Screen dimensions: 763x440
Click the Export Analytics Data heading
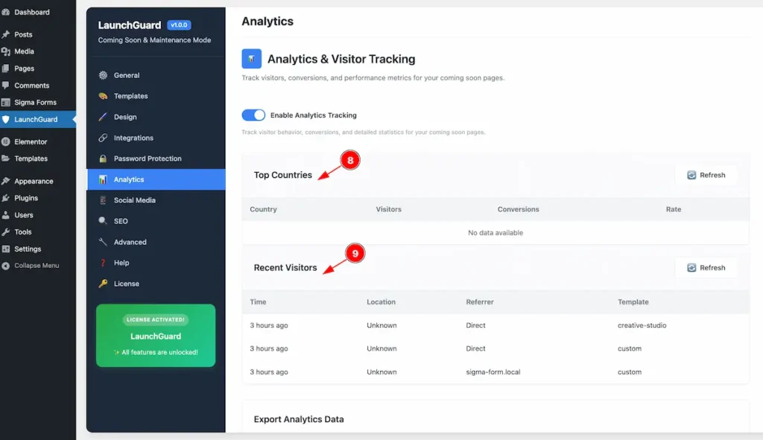point(299,419)
